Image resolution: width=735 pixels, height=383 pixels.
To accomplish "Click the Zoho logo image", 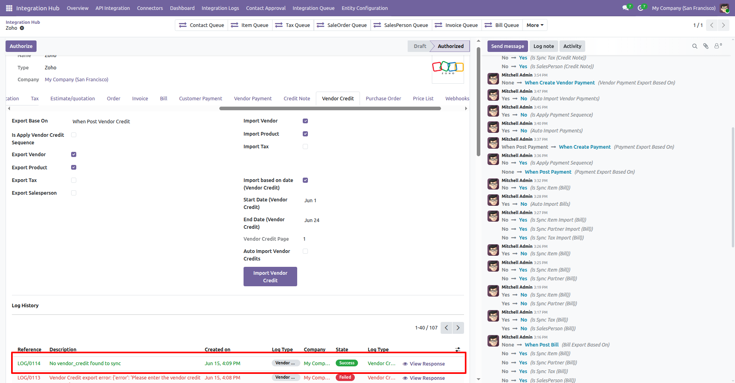I will click(x=448, y=68).
